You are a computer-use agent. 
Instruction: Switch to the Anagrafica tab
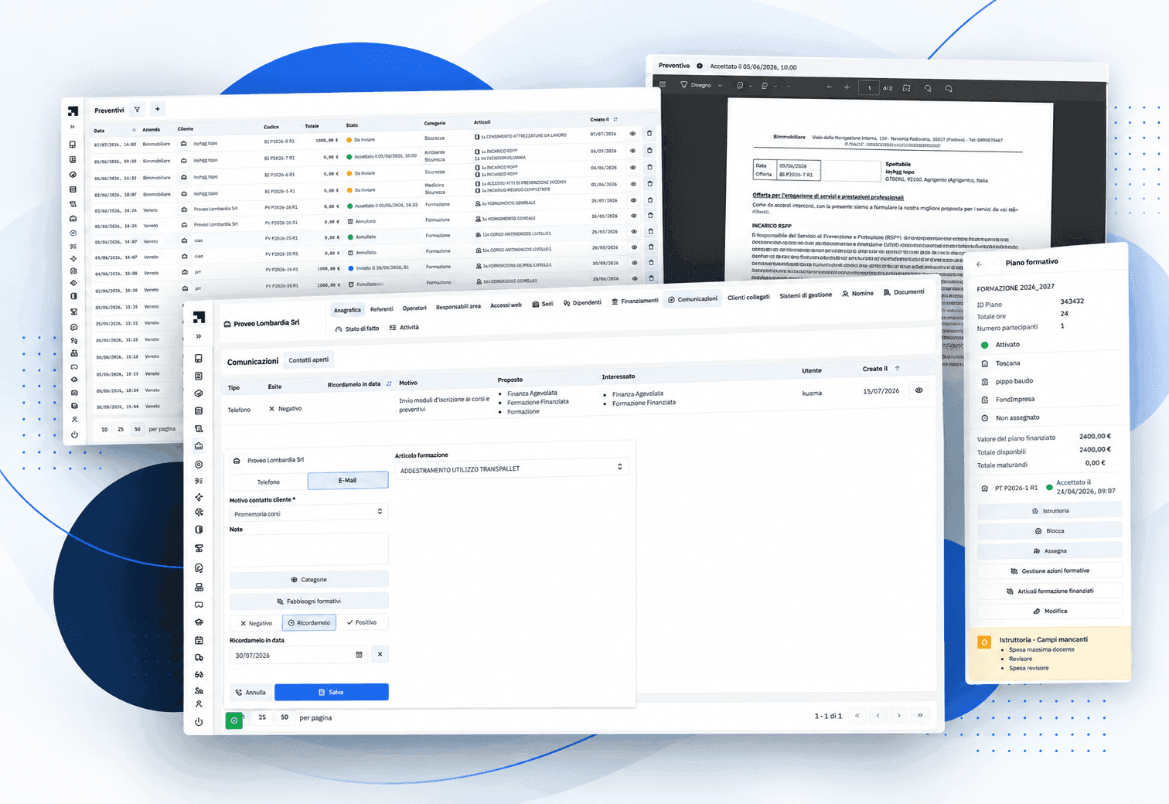point(347,310)
